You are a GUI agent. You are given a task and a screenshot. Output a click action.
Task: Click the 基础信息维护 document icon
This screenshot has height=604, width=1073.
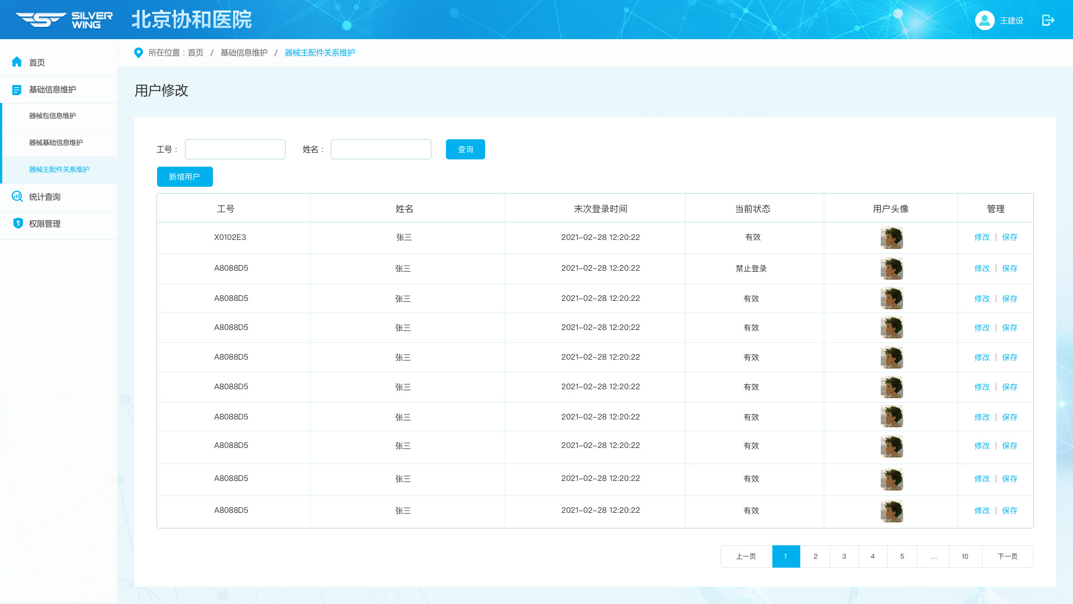(x=17, y=89)
